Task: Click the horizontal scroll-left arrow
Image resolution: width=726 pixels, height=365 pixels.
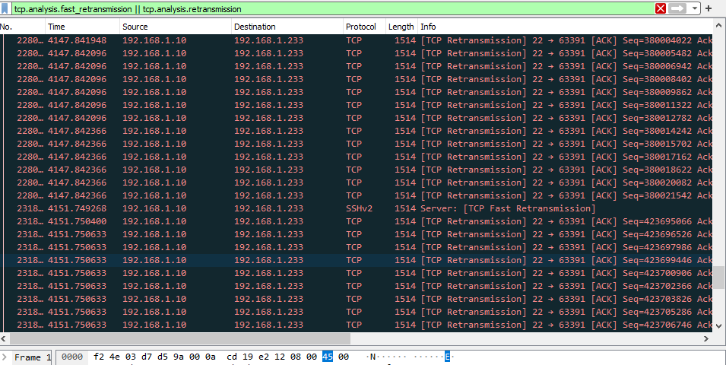Action: (5, 338)
